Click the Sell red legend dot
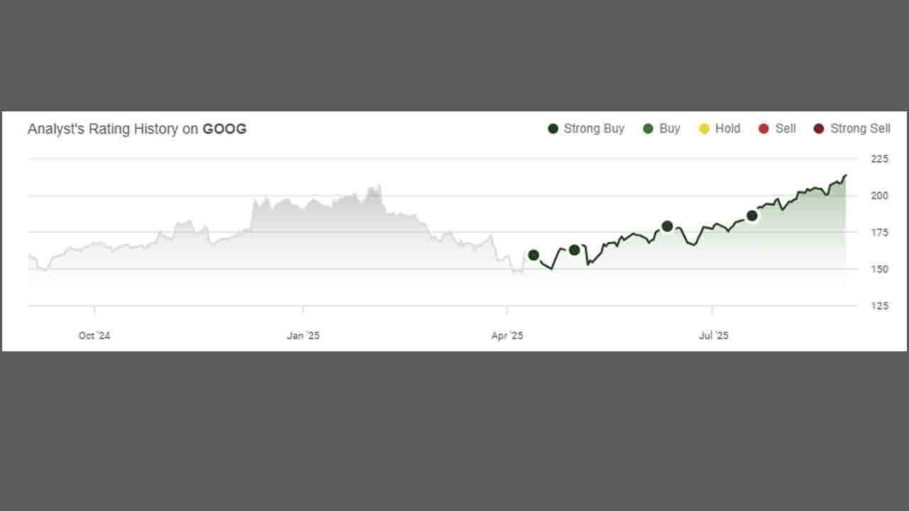This screenshot has width=909, height=511. (x=764, y=128)
